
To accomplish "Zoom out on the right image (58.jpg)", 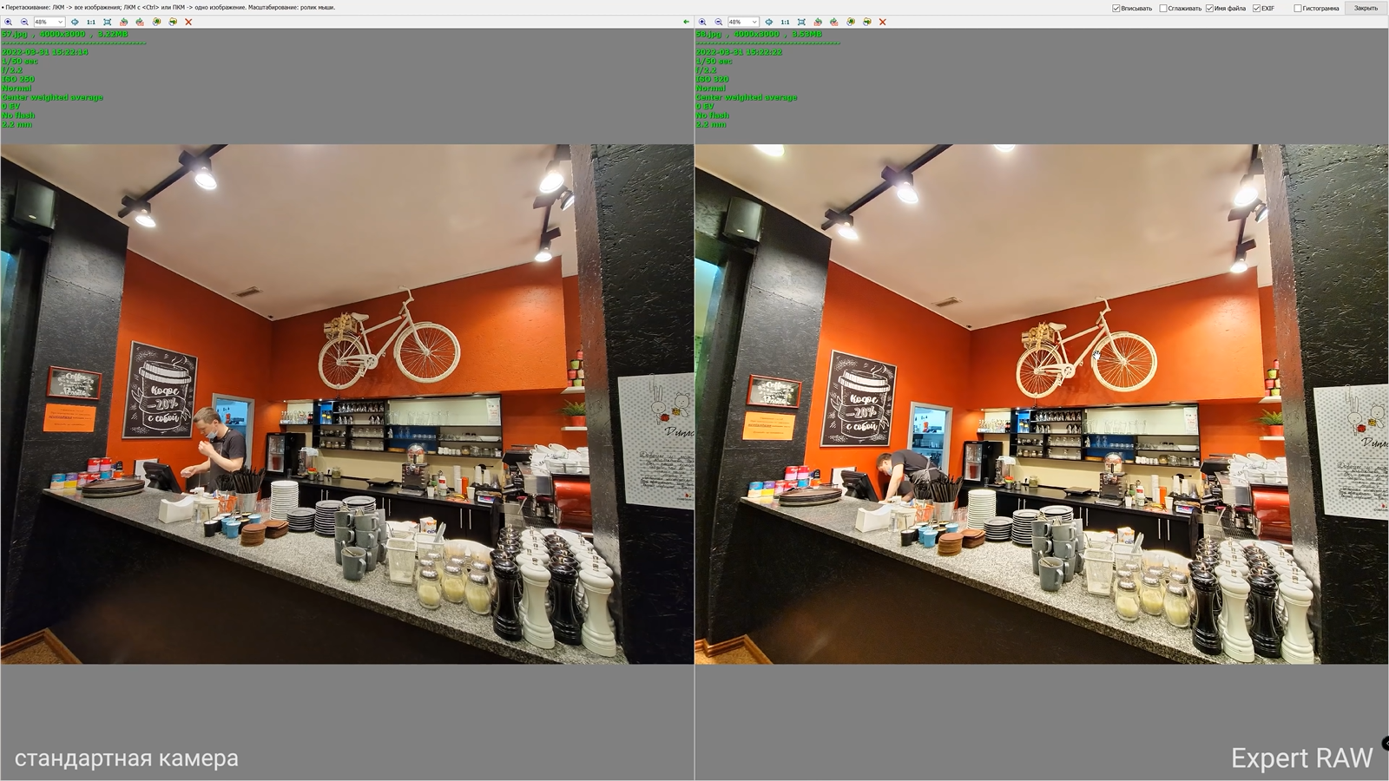I will (x=719, y=22).
